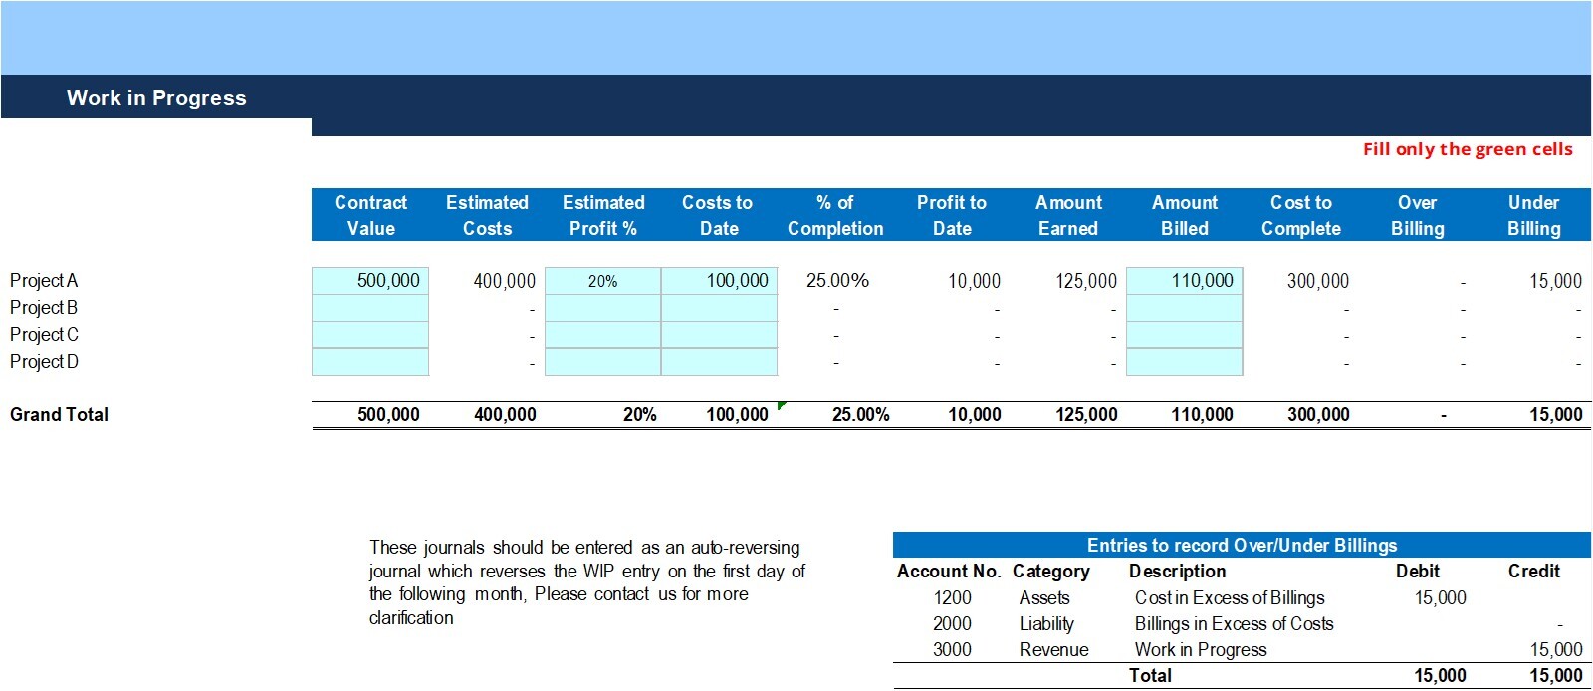Click 'Entries to record Over/Under Billings' header

point(1242,546)
